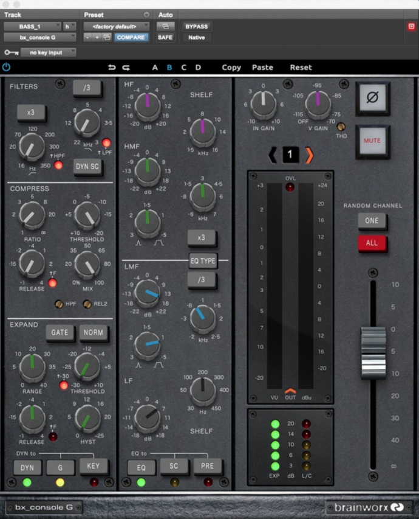Click the IN GAIN knob

(x=264, y=104)
